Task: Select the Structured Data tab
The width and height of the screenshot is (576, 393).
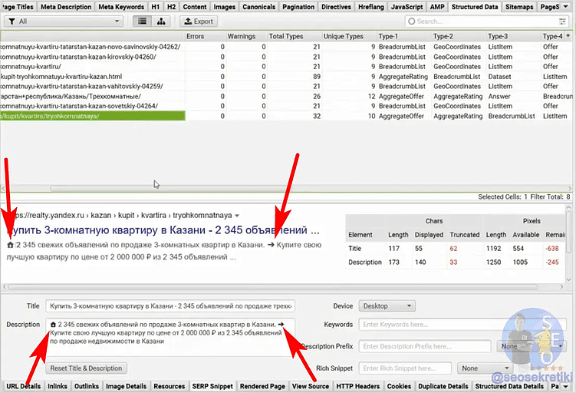Action: [475, 7]
